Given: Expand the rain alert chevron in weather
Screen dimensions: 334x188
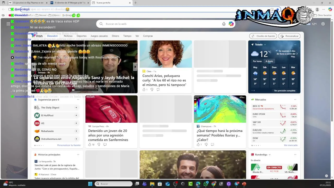Looking at the screenshot, I should click(x=297, y=54).
